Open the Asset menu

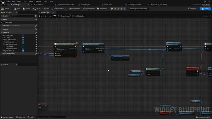[x=19, y=1]
